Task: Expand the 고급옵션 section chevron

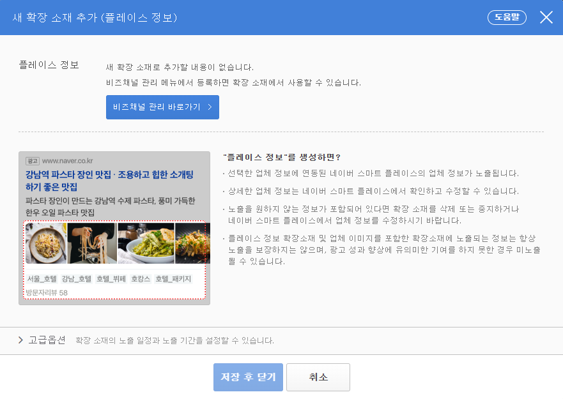Action: pyautogui.click(x=20, y=340)
